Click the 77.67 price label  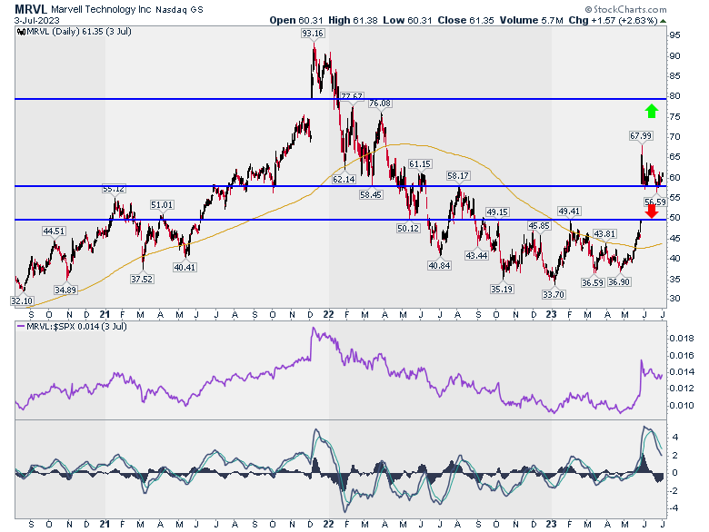pos(352,96)
